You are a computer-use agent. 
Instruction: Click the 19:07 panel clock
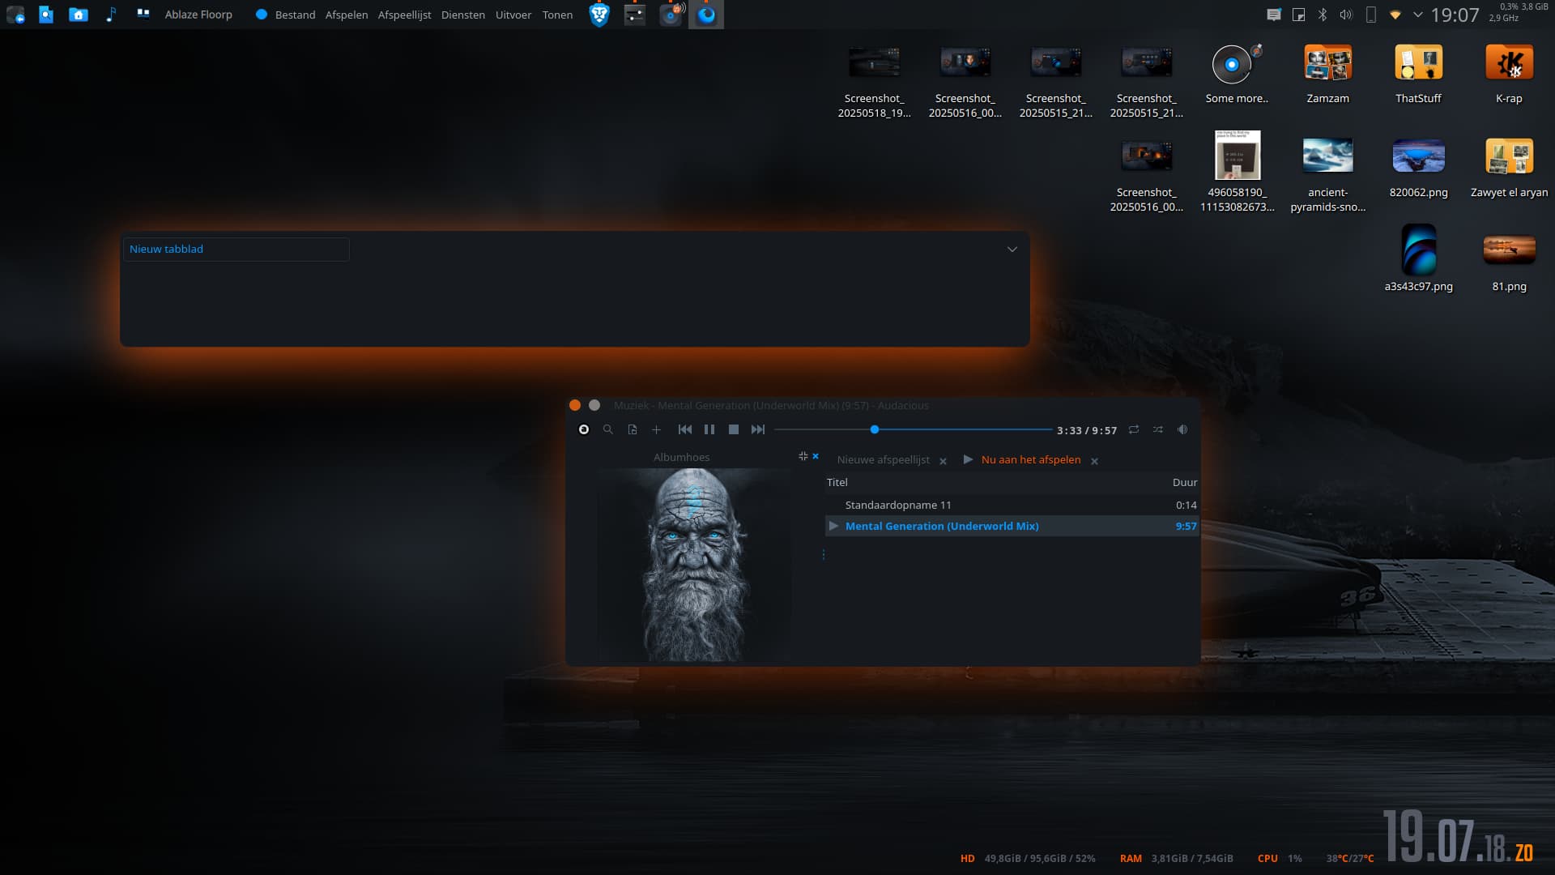coord(1455,15)
